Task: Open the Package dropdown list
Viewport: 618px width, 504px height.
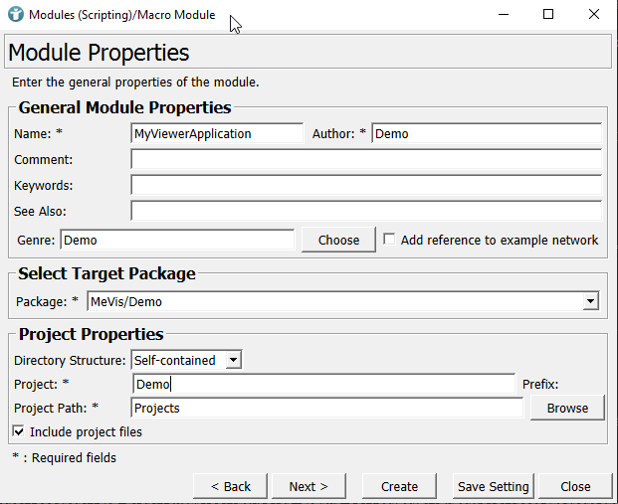Action: click(590, 301)
